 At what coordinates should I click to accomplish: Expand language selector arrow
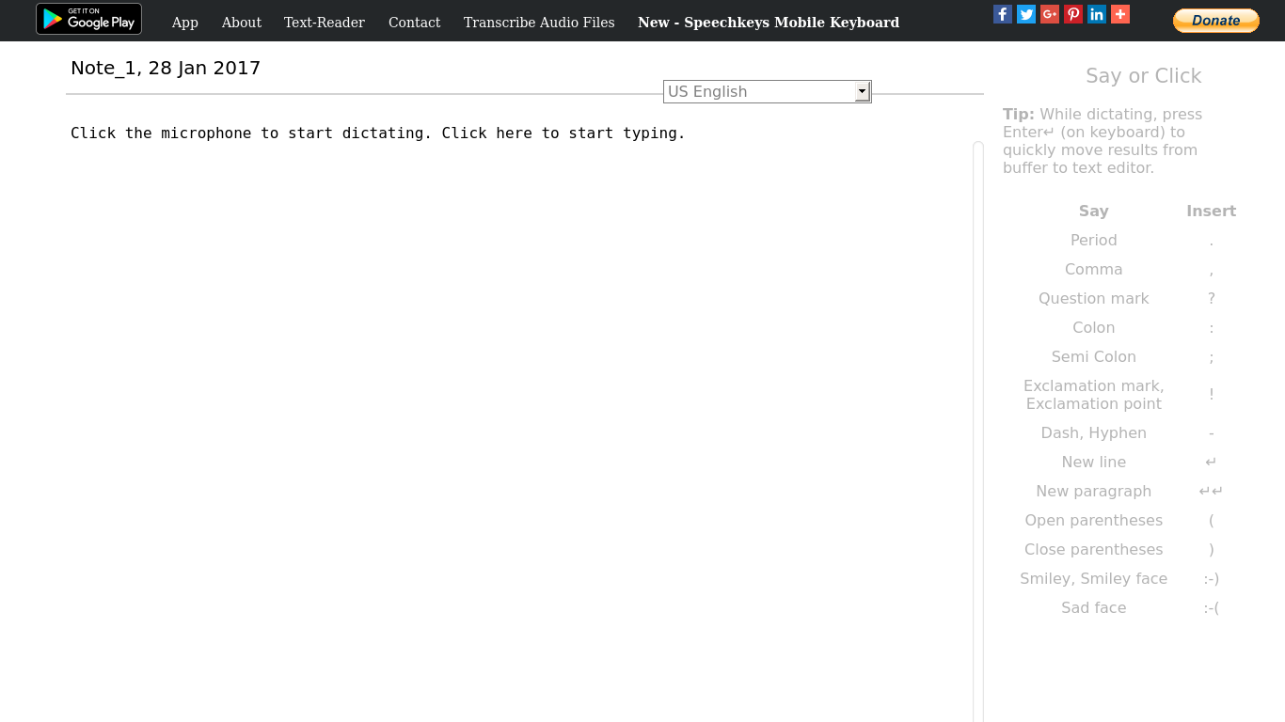pyautogui.click(x=862, y=91)
